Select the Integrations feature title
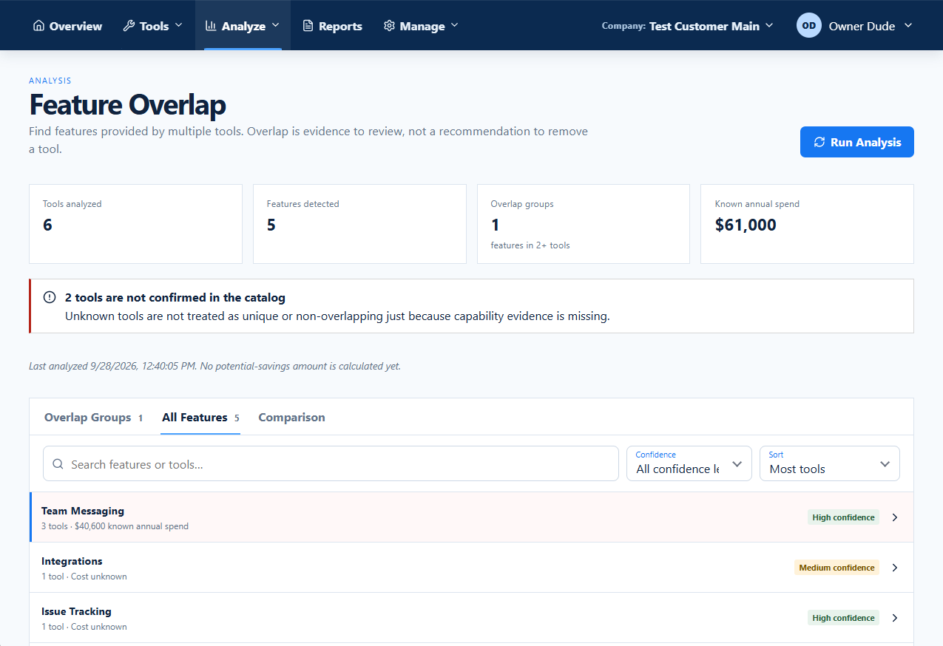The image size is (943, 646). click(x=72, y=561)
